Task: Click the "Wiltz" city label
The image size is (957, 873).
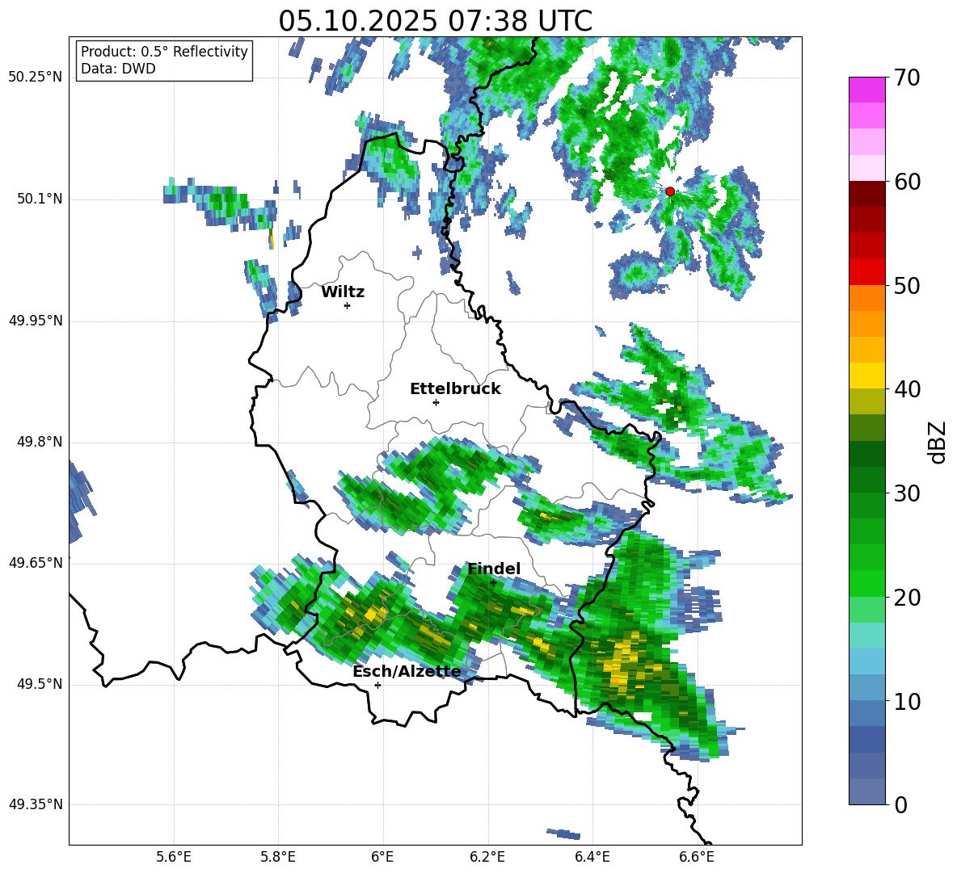Action: coord(343,292)
